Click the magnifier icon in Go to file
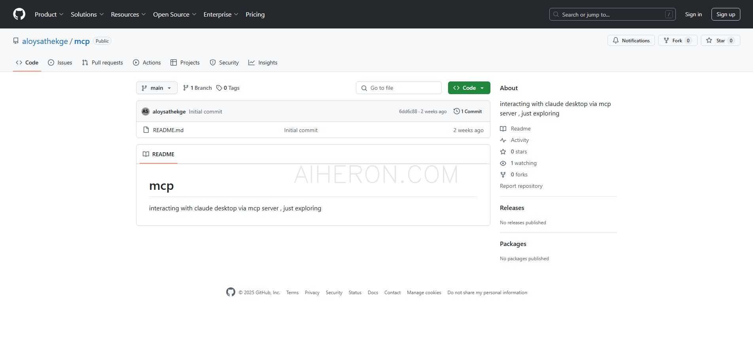 [x=364, y=88]
